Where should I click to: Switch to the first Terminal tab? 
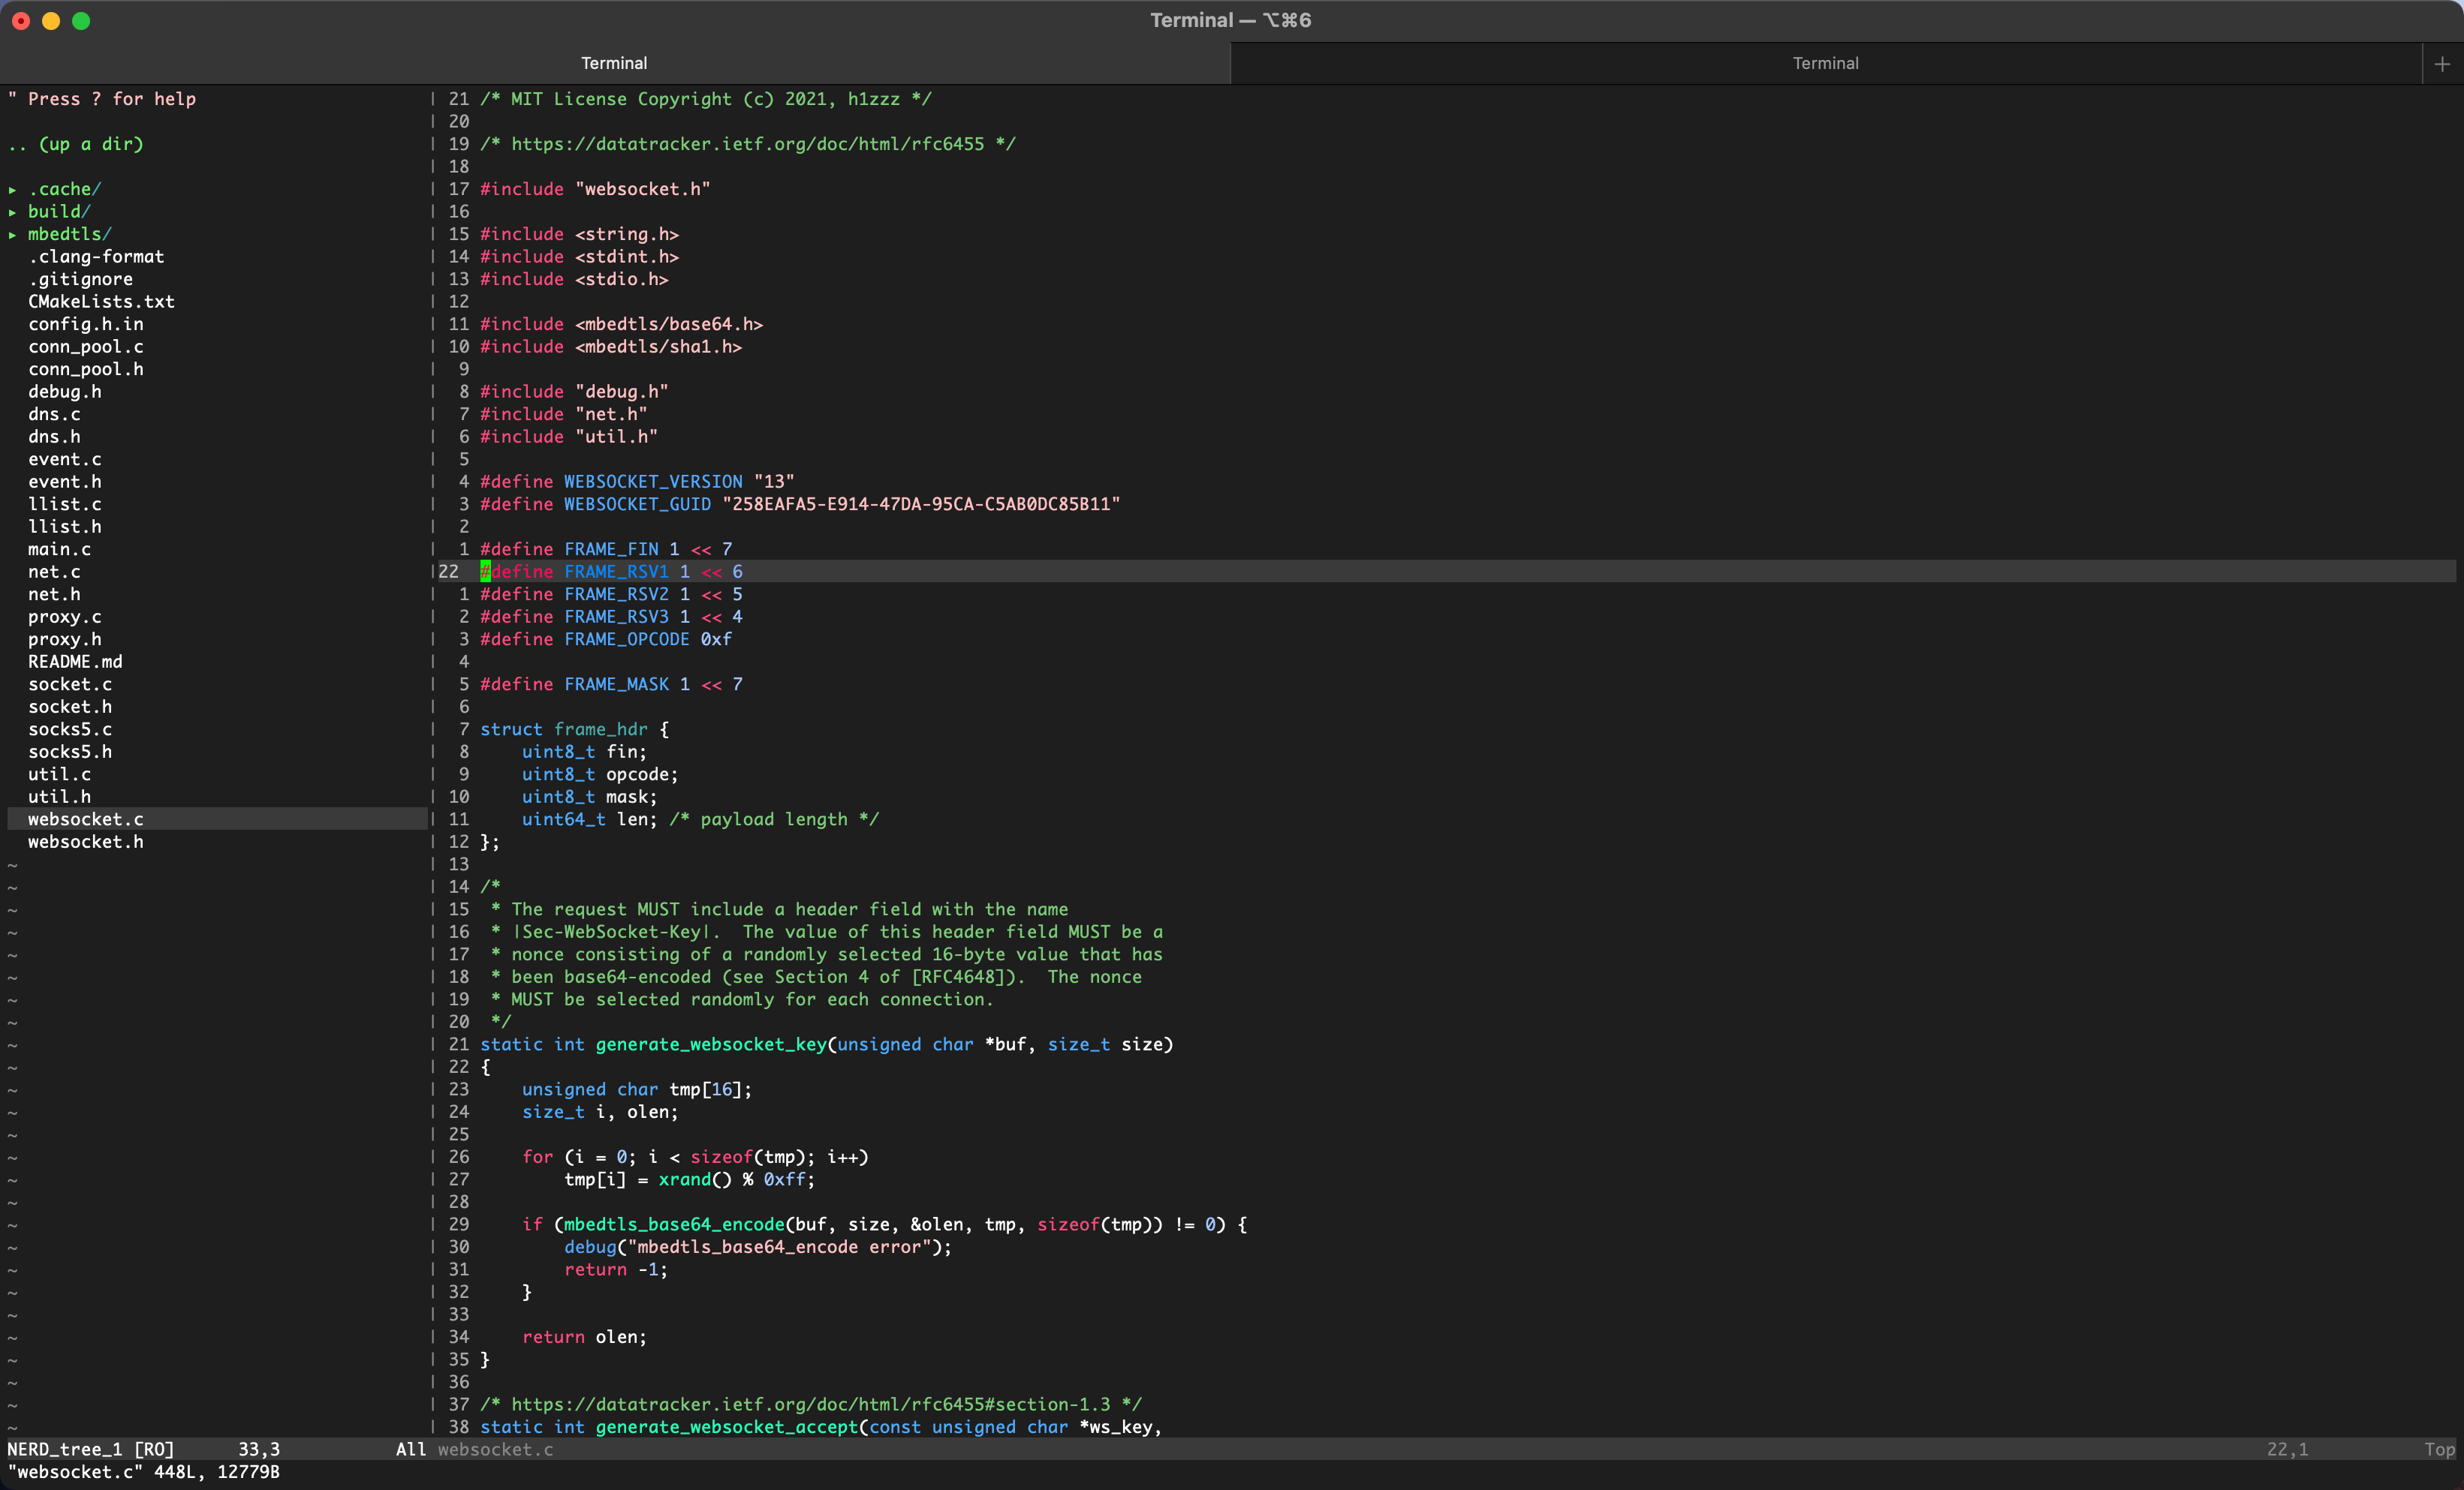point(614,63)
